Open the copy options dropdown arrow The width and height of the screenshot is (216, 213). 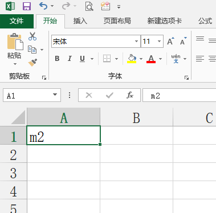(42, 50)
